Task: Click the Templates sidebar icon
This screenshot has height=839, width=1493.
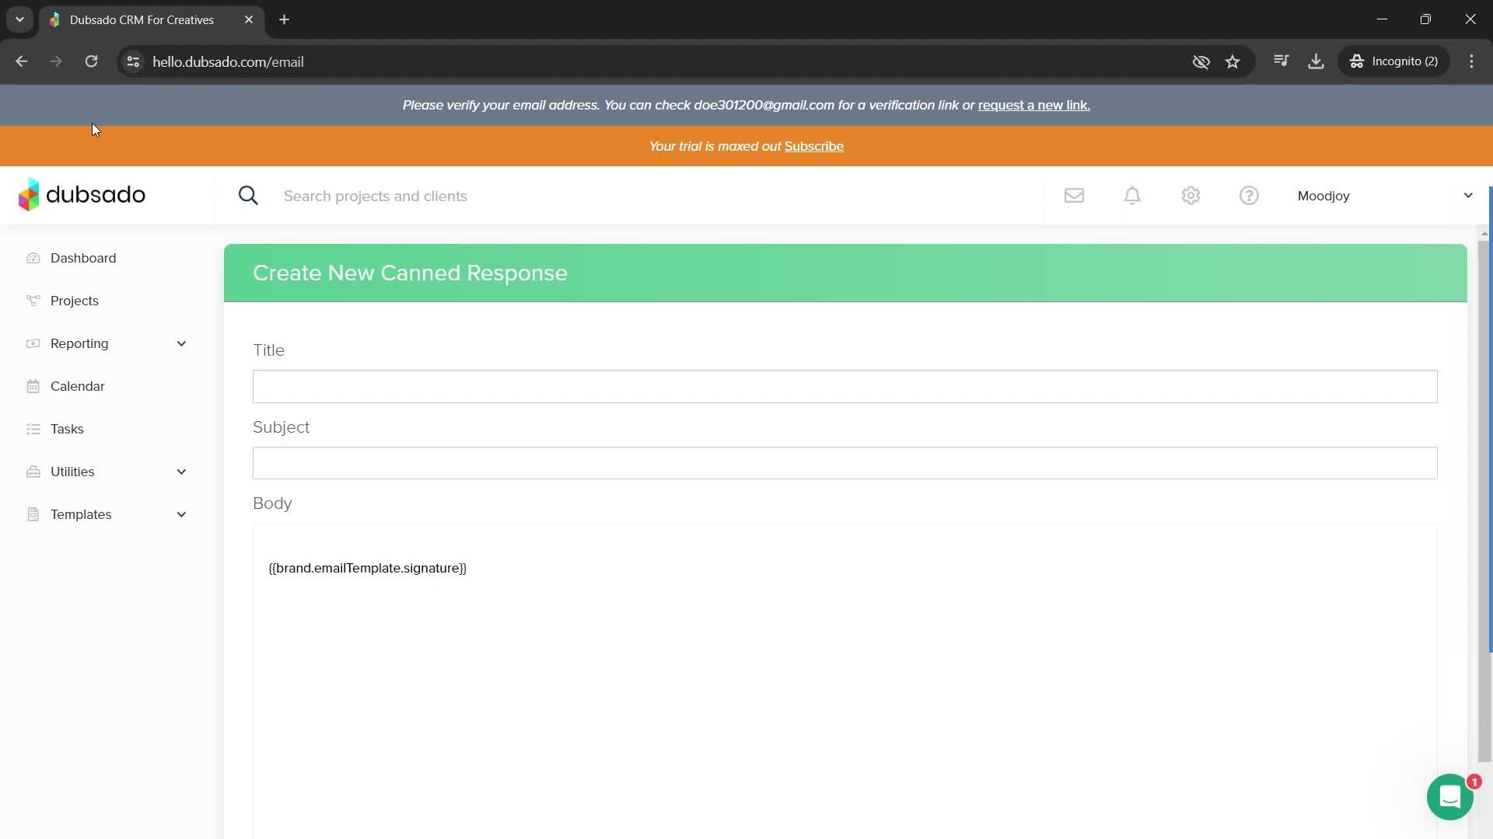Action: pyautogui.click(x=33, y=514)
